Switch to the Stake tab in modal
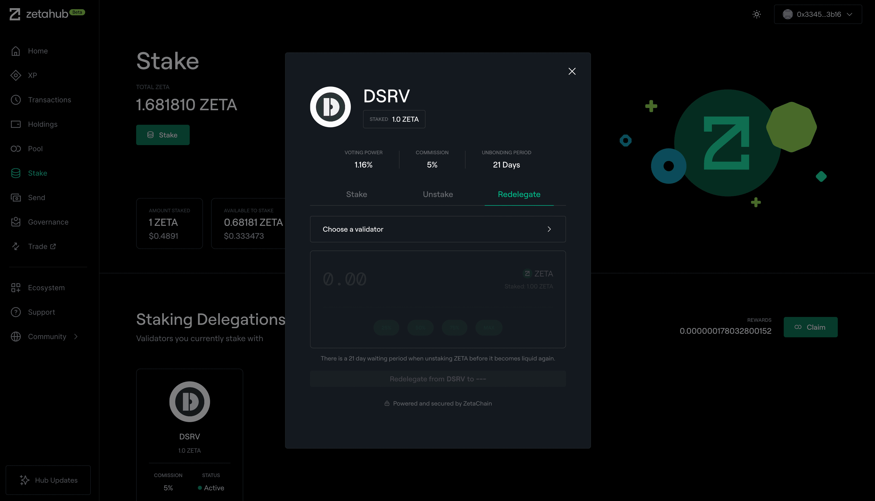The height and width of the screenshot is (501, 875). click(356, 194)
